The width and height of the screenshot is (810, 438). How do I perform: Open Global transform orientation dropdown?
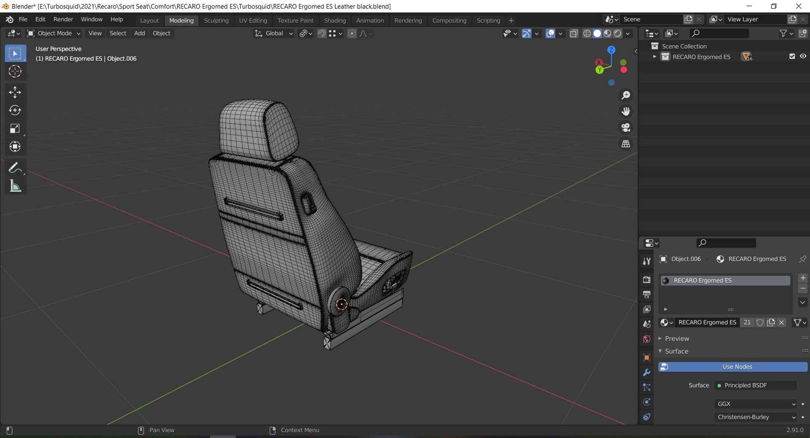(273, 33)
